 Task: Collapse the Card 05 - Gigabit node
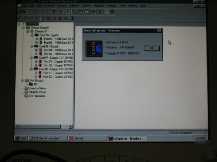pos(32,35)
